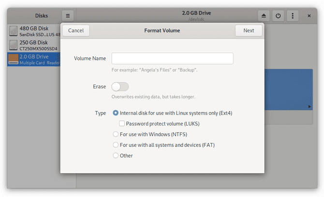Click the 2.0 GB Drive card reader icon
324x197 pixels.
point(14,59)
